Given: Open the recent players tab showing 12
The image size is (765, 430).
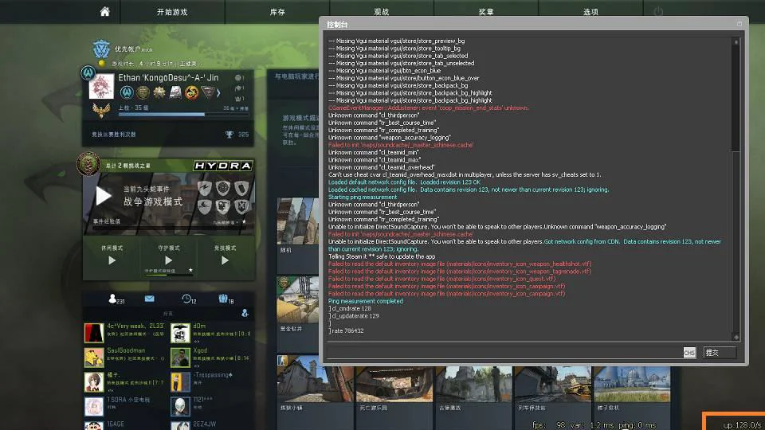Looking at the screenshot, I should (189, 299).
